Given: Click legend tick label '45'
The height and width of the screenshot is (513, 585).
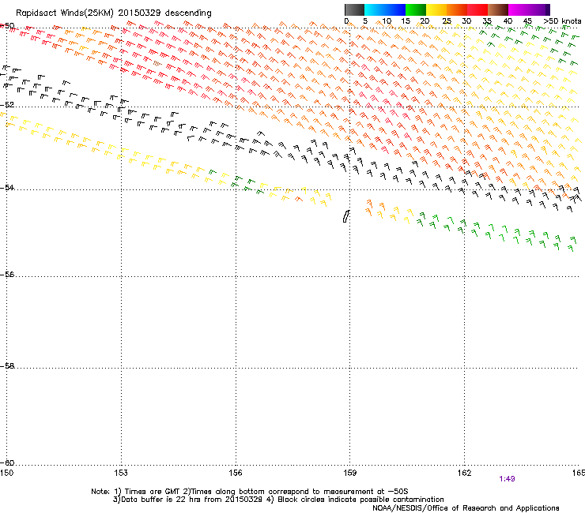Looking at the screenshot, I should tap(527, 21).
